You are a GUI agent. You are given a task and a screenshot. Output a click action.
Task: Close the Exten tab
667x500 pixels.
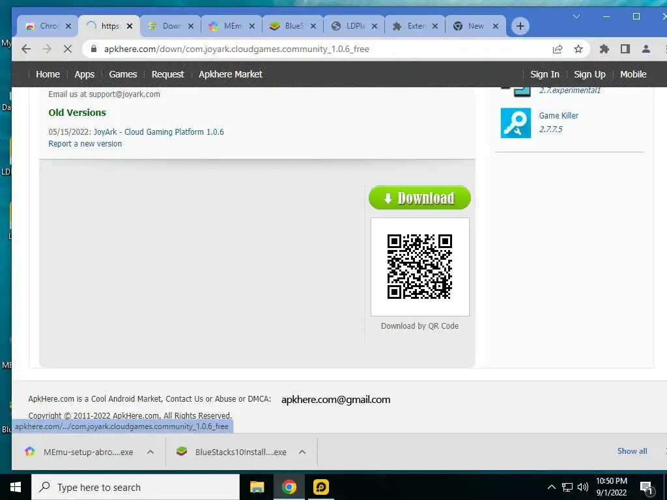(434, 26)
